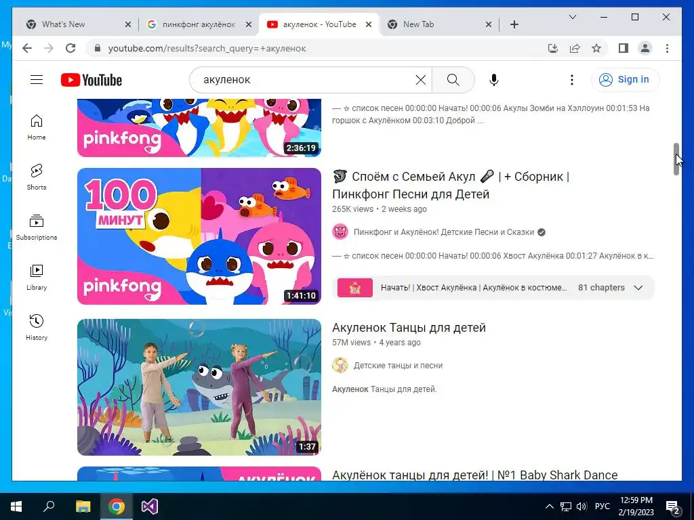Screen dimensions: 694x520
Task: Go forward in Chrome
Action: [49, 48]
